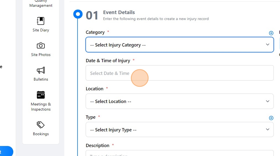Open Site Photos camera icon
Viewport: 280px width, 156px height.
41,45
